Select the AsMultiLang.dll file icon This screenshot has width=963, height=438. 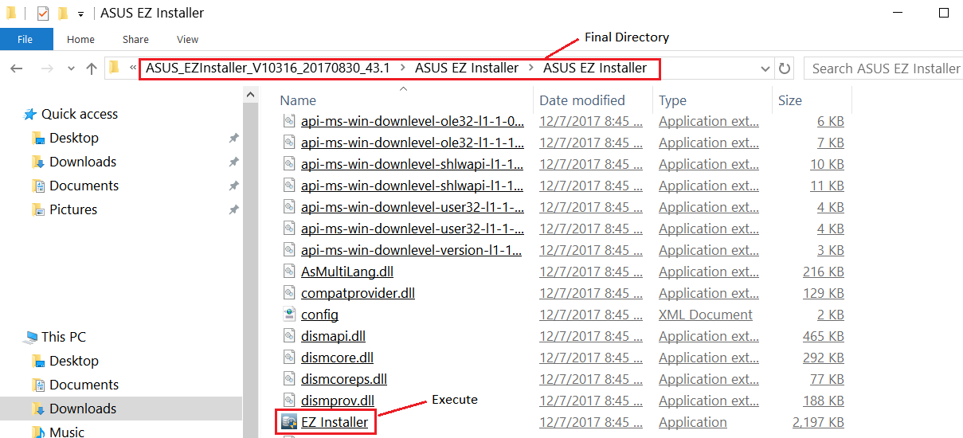click(289, 272)
